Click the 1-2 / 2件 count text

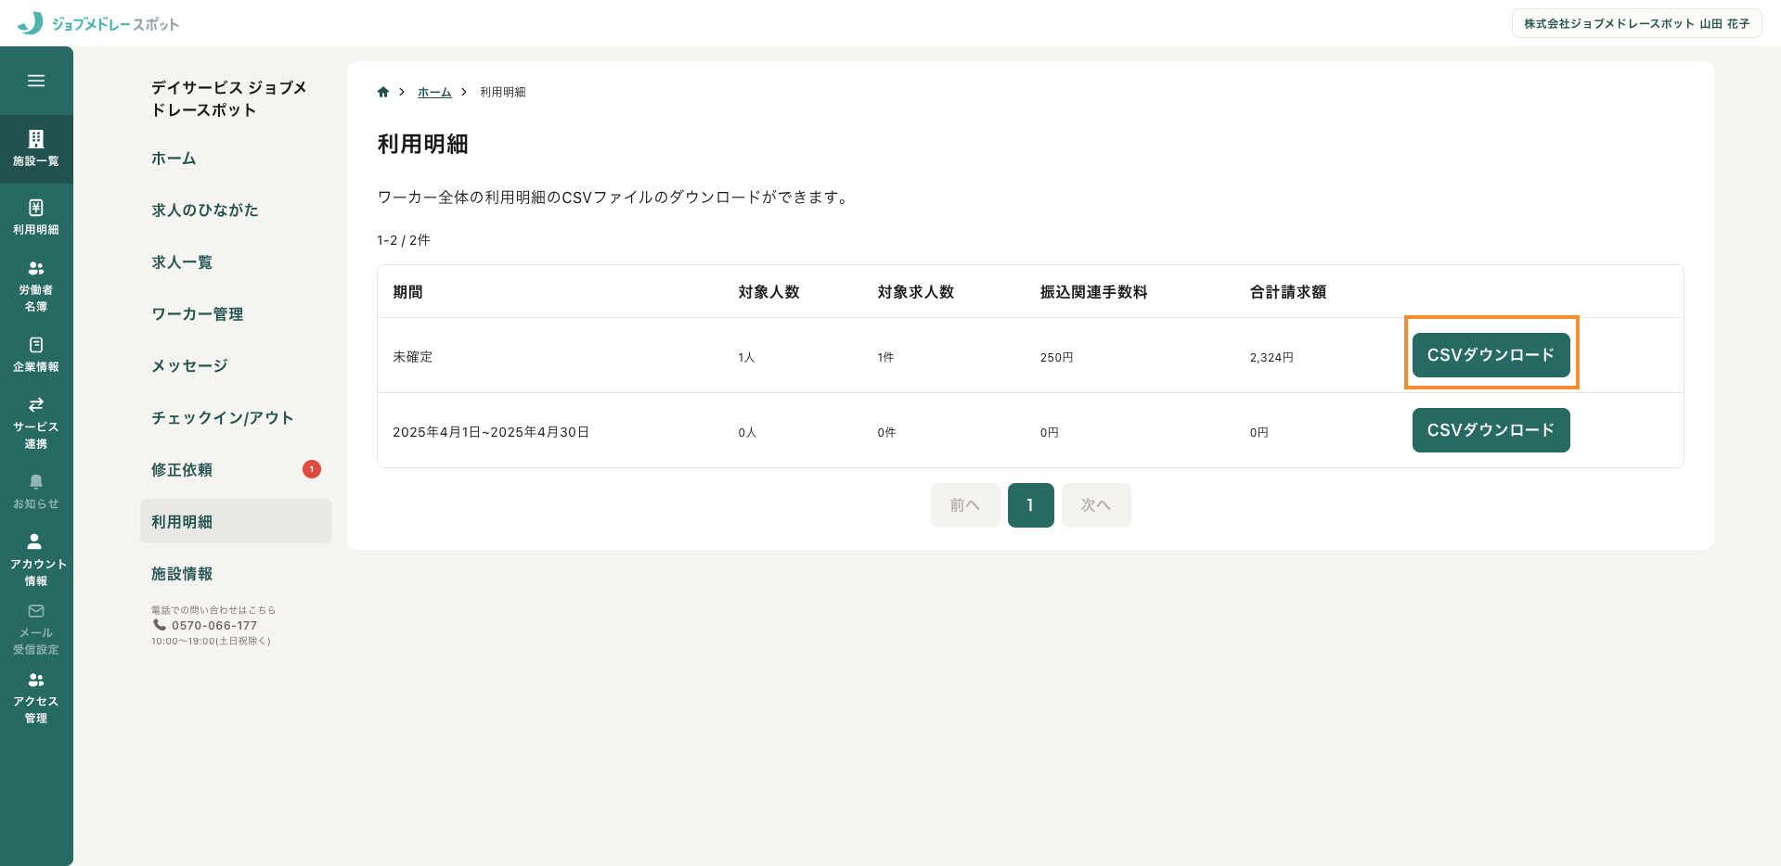point(404,240)
